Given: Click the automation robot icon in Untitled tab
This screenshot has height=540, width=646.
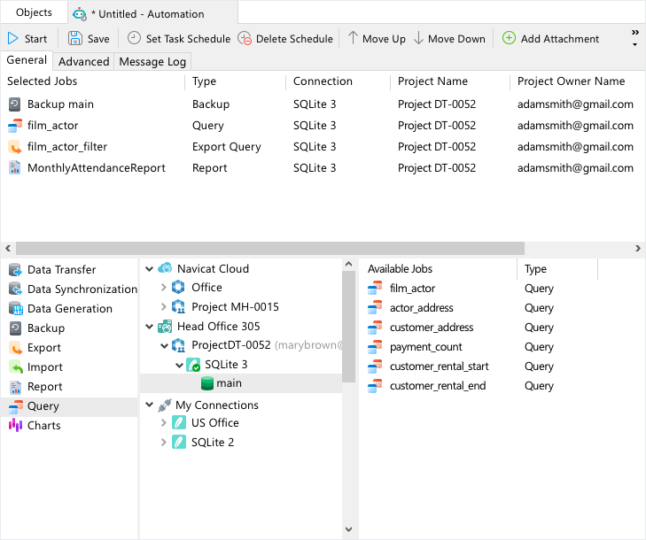Looking at the screenshot, I should click(x=79, y=14).
